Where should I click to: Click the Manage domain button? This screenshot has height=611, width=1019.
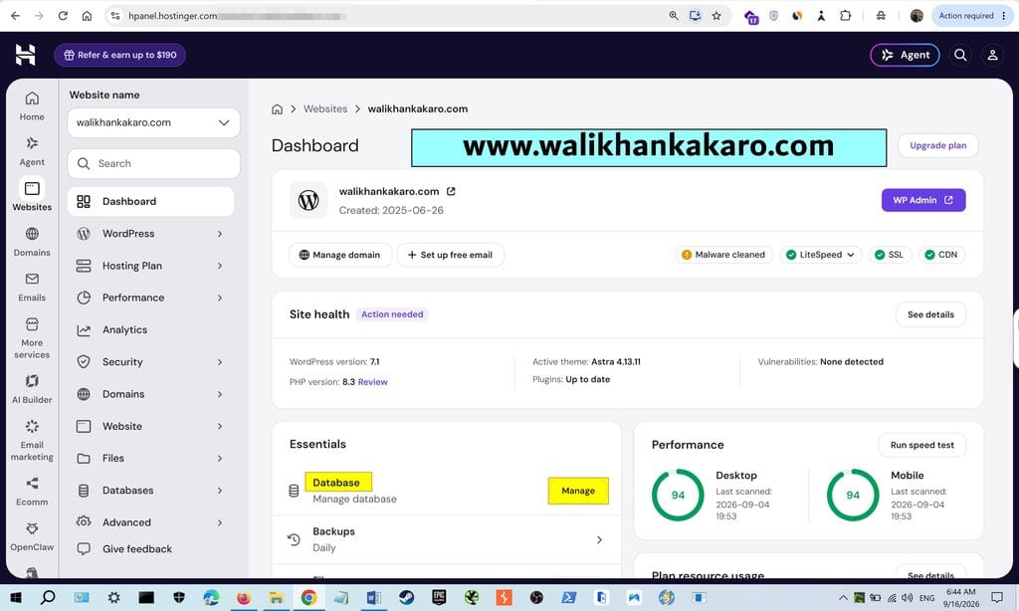(x=340, y=255)
